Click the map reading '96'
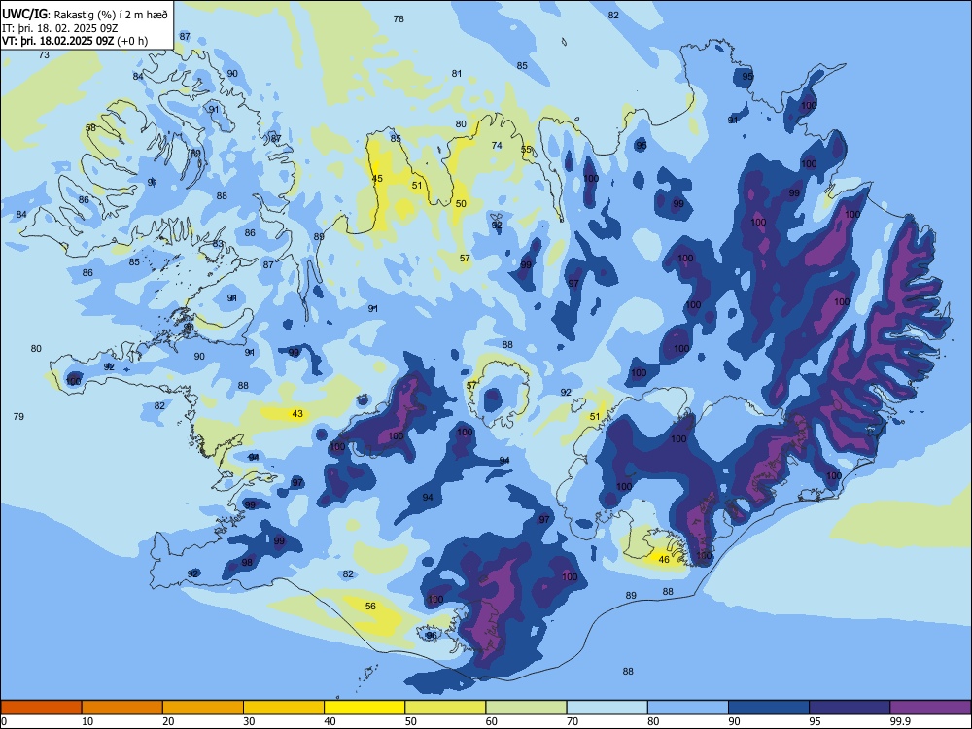This screenshot has height=729, width=972. pos(432,636)
